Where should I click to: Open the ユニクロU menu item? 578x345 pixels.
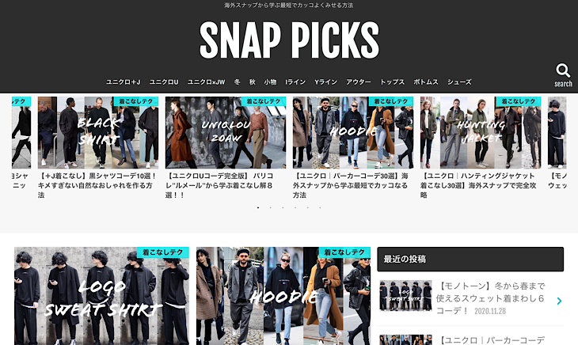coord(164,82)
